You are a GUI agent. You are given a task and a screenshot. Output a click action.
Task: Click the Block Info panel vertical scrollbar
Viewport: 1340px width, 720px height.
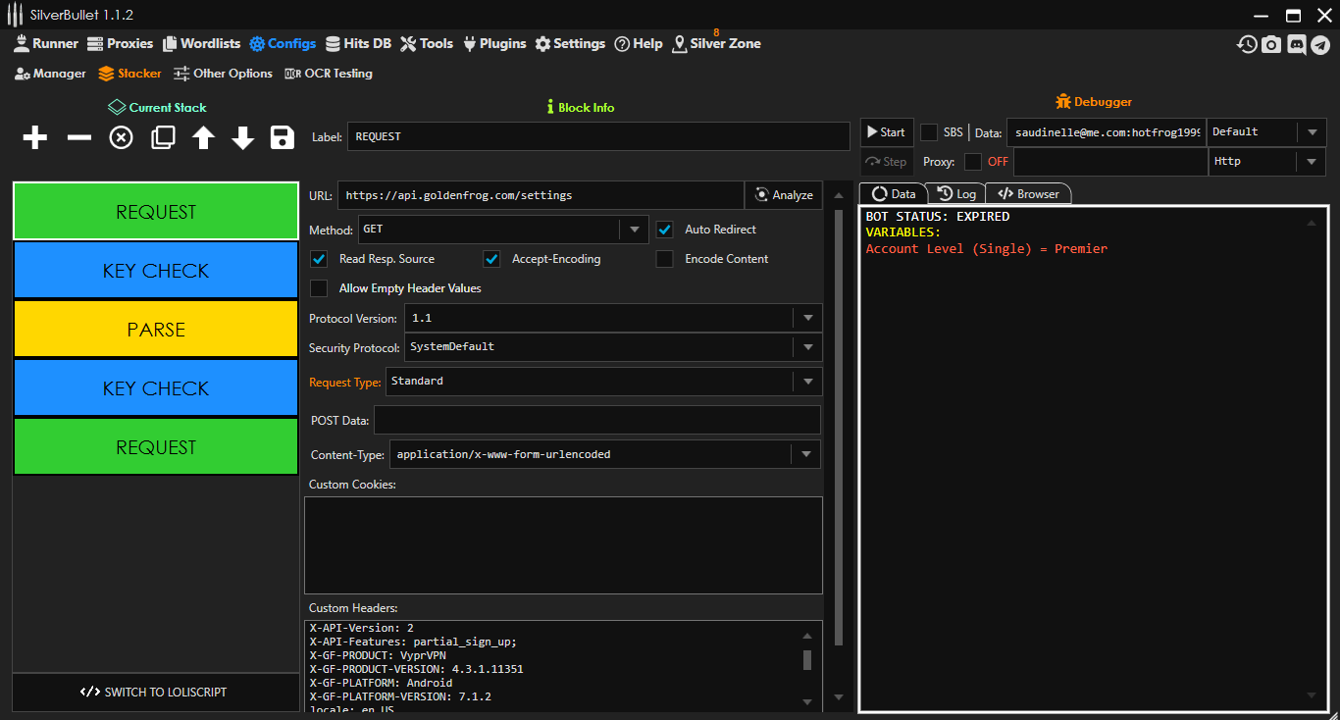point(838,428)
